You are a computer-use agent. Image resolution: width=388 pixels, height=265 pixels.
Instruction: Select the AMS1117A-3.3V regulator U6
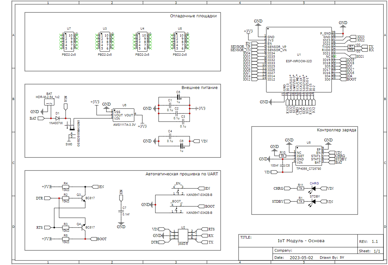click(124, 115)
